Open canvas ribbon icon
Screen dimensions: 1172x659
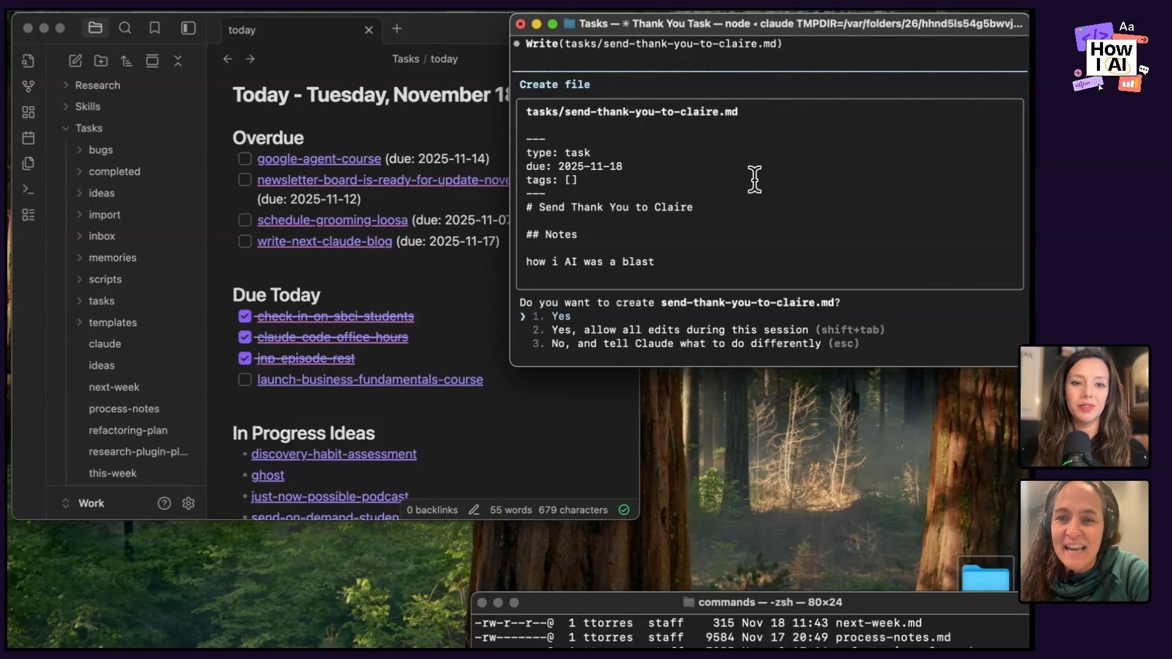coord(28,112)
